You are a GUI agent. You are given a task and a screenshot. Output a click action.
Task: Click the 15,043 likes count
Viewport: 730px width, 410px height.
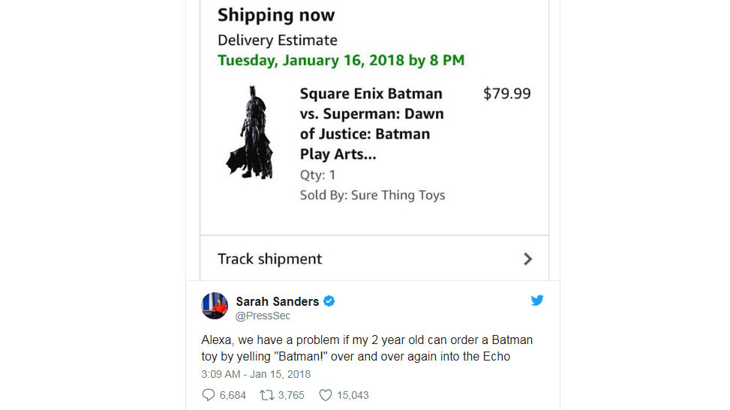[x=352, y=395]
